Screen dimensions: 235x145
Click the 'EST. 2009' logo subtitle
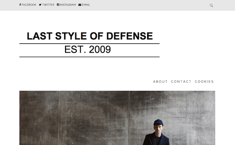click(x=87, y=50)
